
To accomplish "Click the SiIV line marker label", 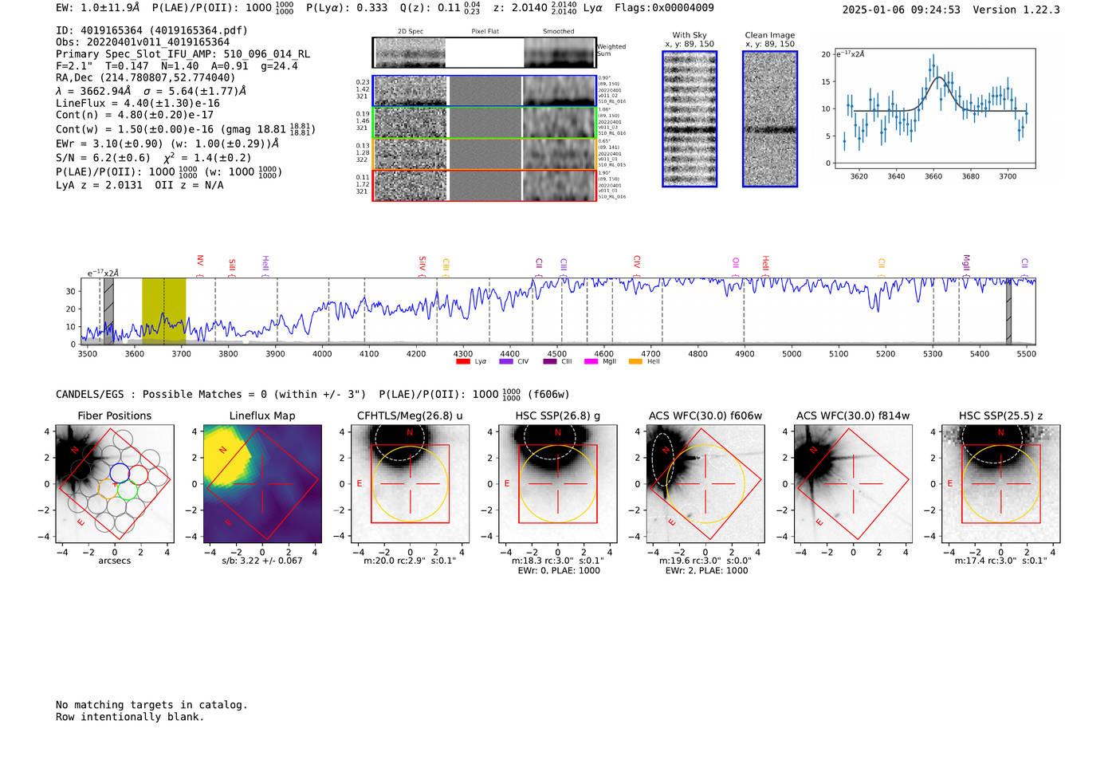I will click(x=422, y=263).
